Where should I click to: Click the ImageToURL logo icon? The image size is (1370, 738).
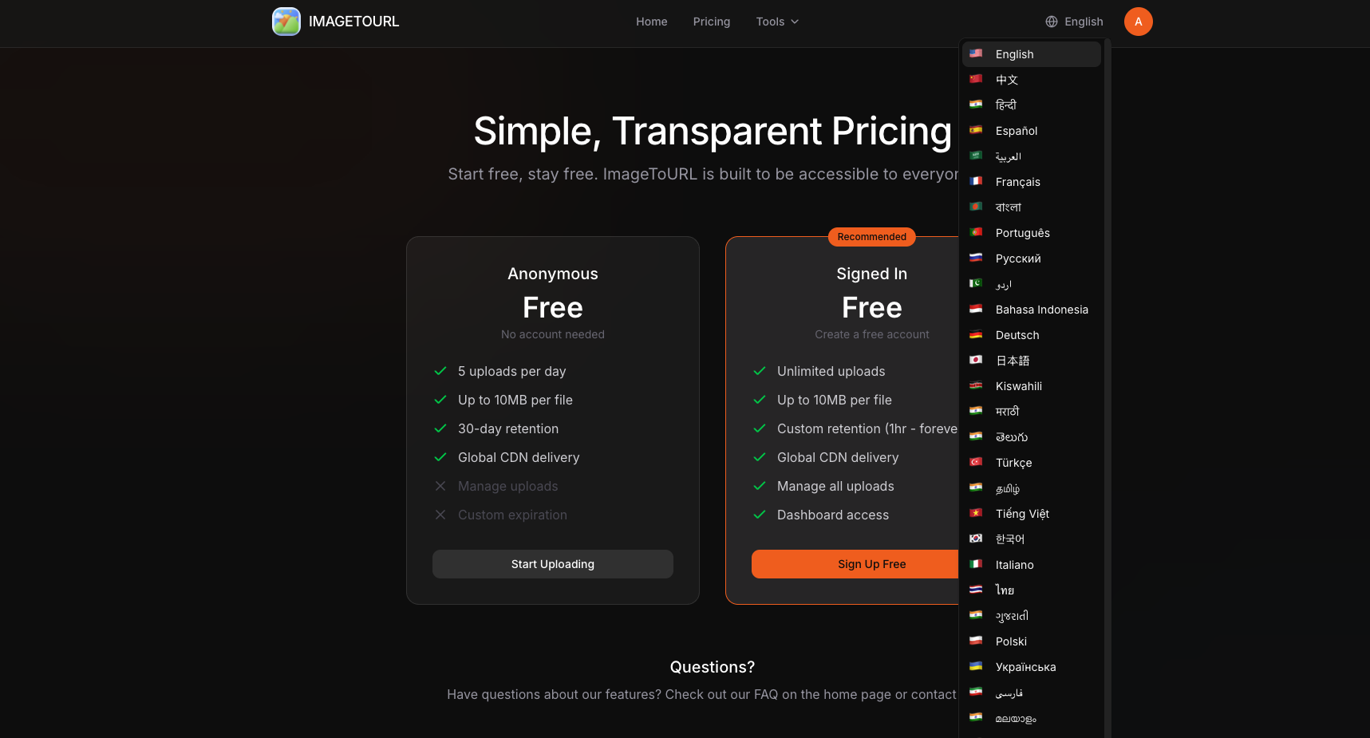[x=286, y=22]
